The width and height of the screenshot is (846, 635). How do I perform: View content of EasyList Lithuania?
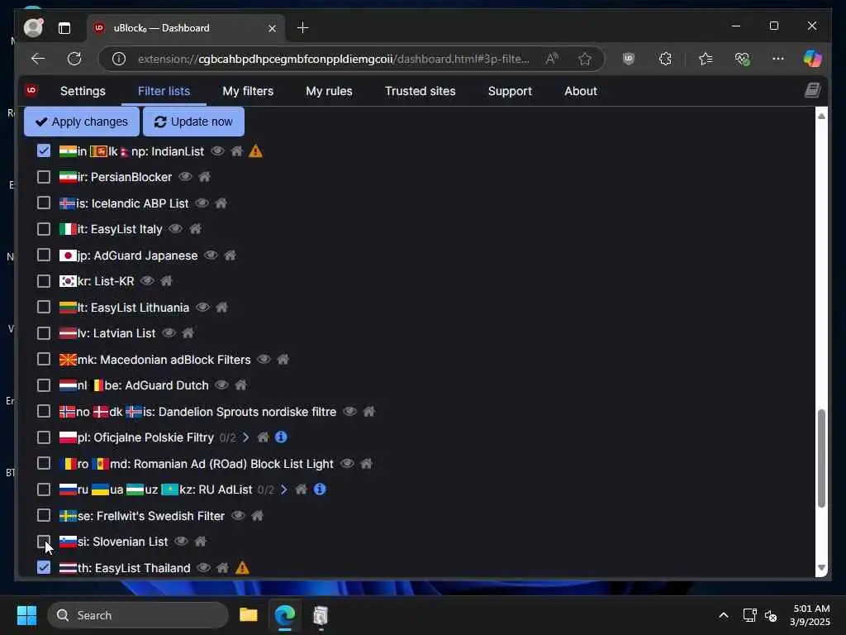pos(202,308)
